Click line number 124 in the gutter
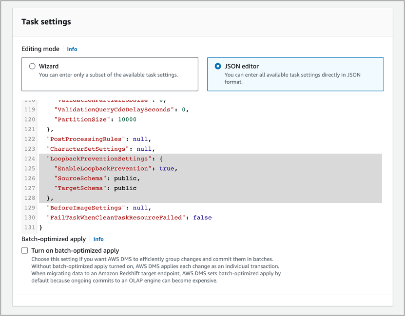The height and width of the screenshot is (317, 405). click(x=29, y=158)
